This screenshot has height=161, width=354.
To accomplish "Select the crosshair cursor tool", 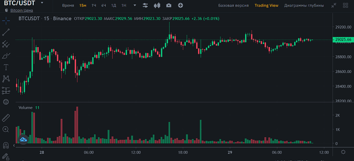I will coord(6,20).
